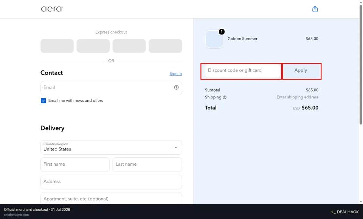Click the First name field
Screen dimensions: 363x219
click(x=75, y=165)
